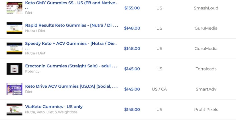Open Erectonin Gummies (Straight Sale) offer
The width and height of the screenshot is (236, 120).
pos(71,66)
